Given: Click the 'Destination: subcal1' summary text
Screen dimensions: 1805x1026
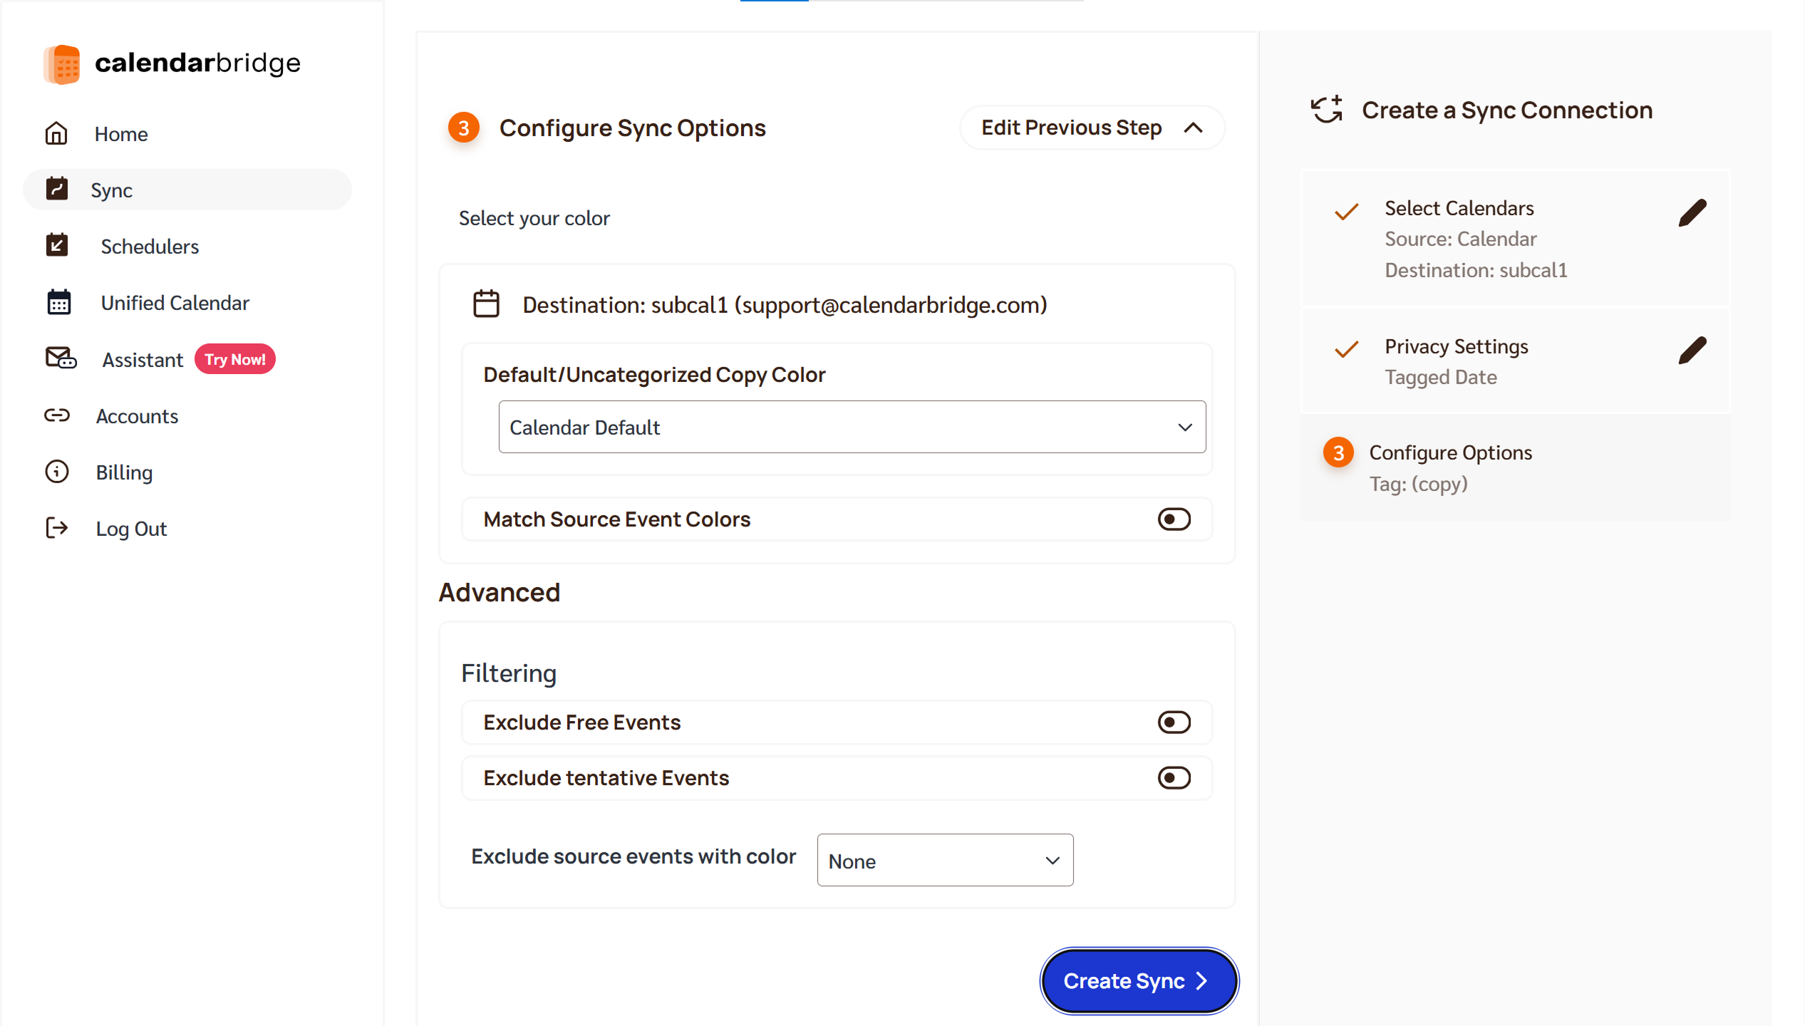Looking at the screenshot, I should 1476,271.
